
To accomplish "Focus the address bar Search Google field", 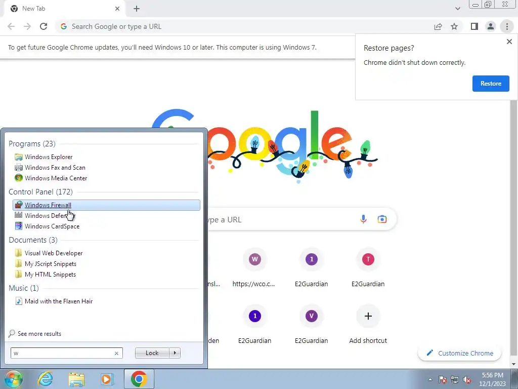I will coord(244,26).
